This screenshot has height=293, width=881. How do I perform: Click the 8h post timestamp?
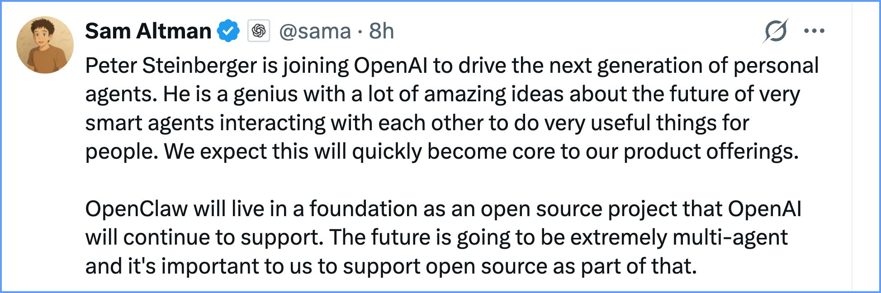click(381, 31)
